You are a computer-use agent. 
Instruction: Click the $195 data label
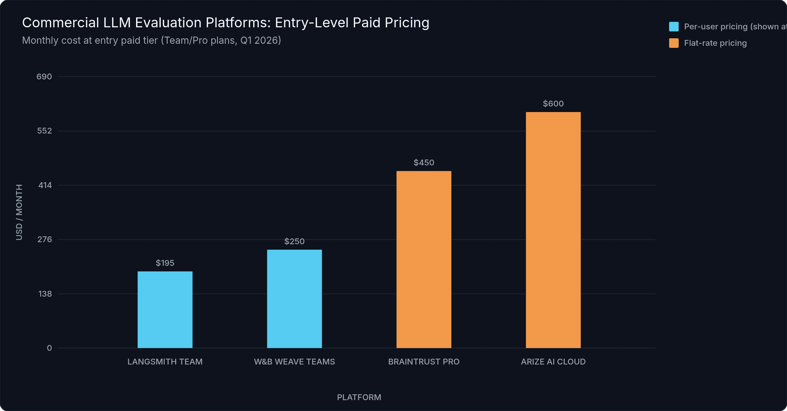pyautogui.click(x=165, y=263)
